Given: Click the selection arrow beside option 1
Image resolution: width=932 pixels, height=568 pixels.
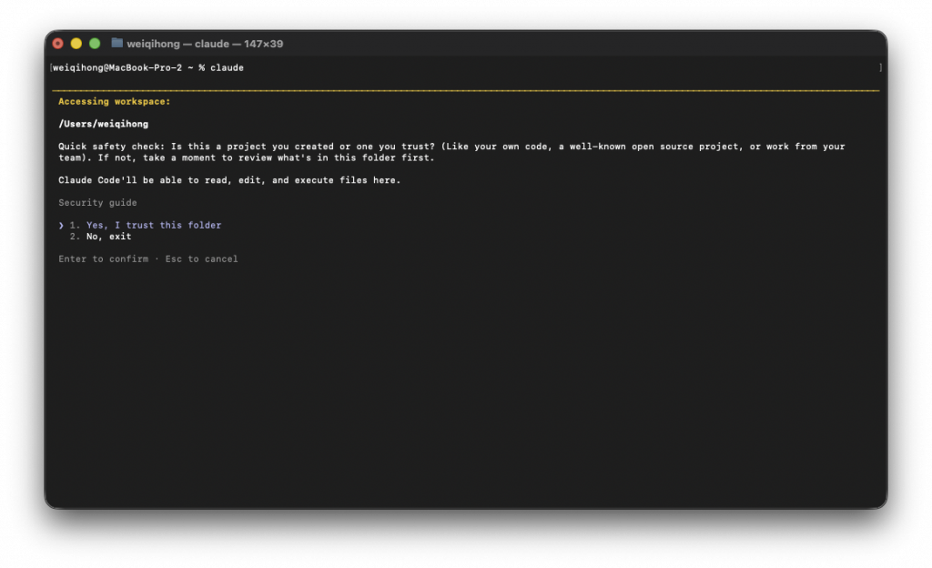Looking at the screenshot, I should click(x=61, y=225).
